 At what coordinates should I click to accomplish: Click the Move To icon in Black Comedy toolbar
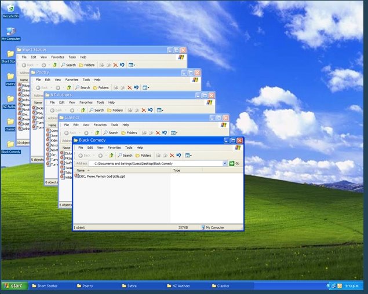tap(158, 155)
